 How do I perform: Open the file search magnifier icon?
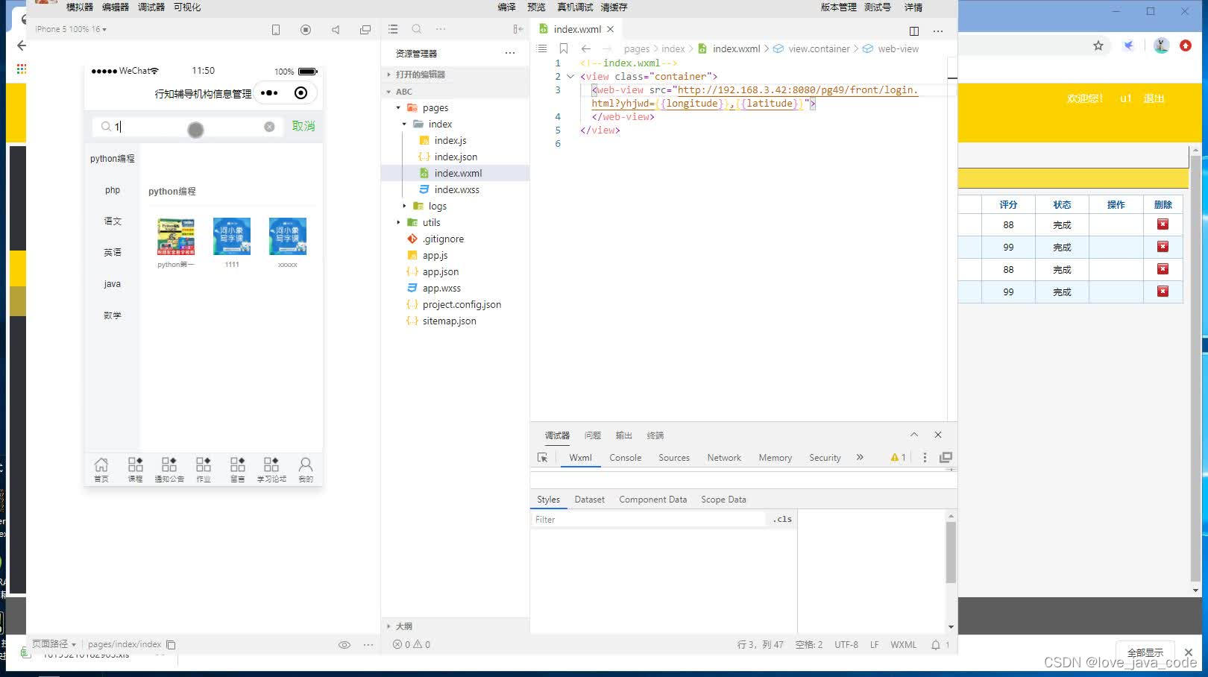(417, 29)
